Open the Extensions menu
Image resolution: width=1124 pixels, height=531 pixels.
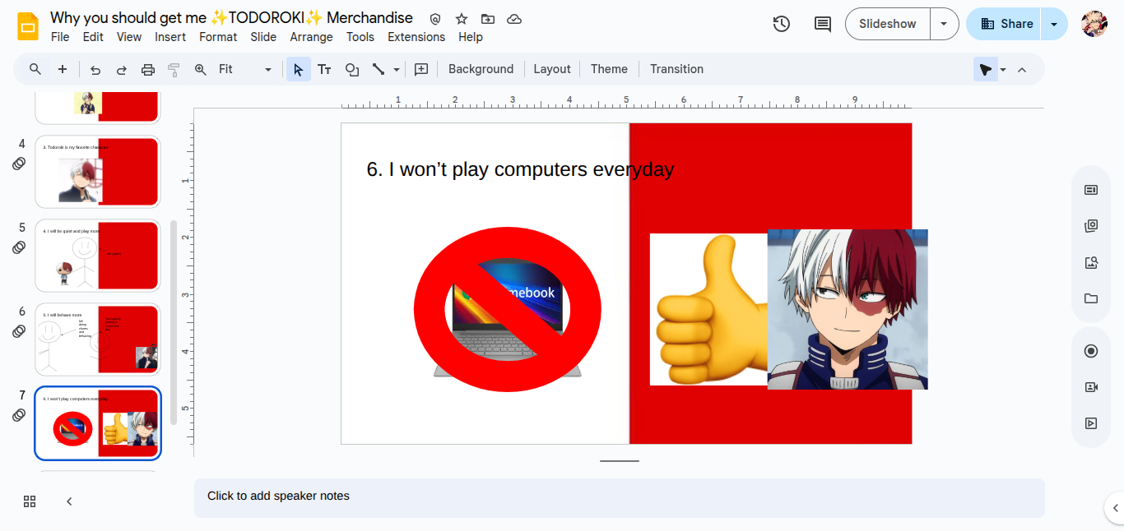coord(416,37)
